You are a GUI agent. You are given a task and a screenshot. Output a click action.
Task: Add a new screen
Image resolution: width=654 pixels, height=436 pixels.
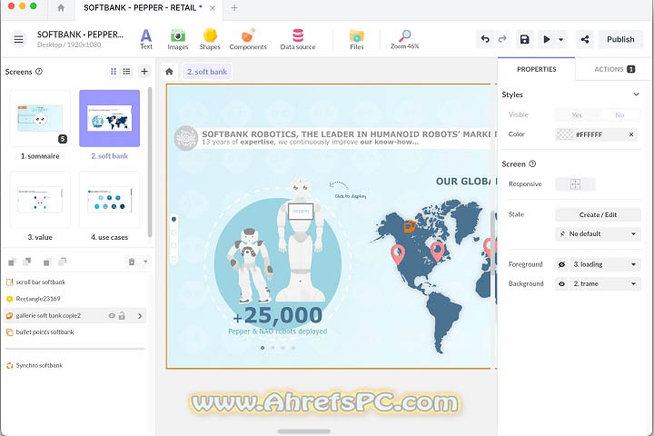[x=144, y=72]
